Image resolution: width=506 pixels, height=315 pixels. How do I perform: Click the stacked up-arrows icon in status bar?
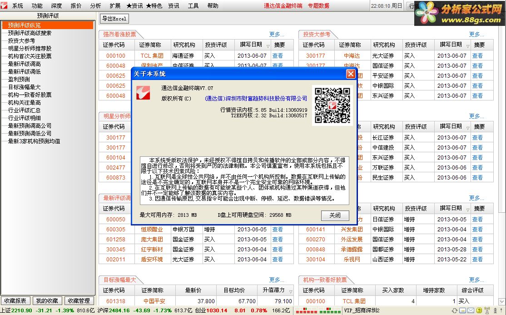[x=496, y=310]
